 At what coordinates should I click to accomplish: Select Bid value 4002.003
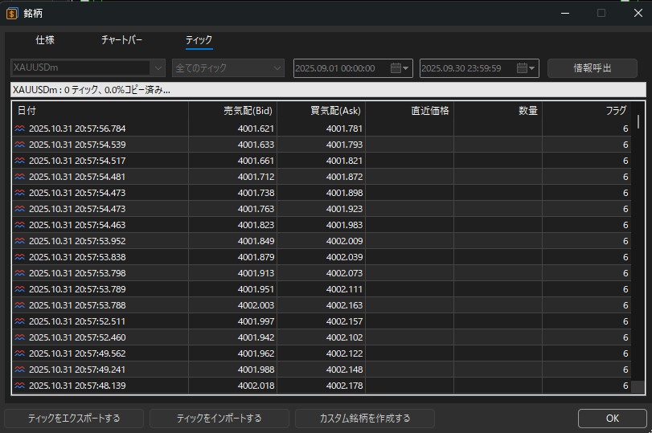pos(256,305)
